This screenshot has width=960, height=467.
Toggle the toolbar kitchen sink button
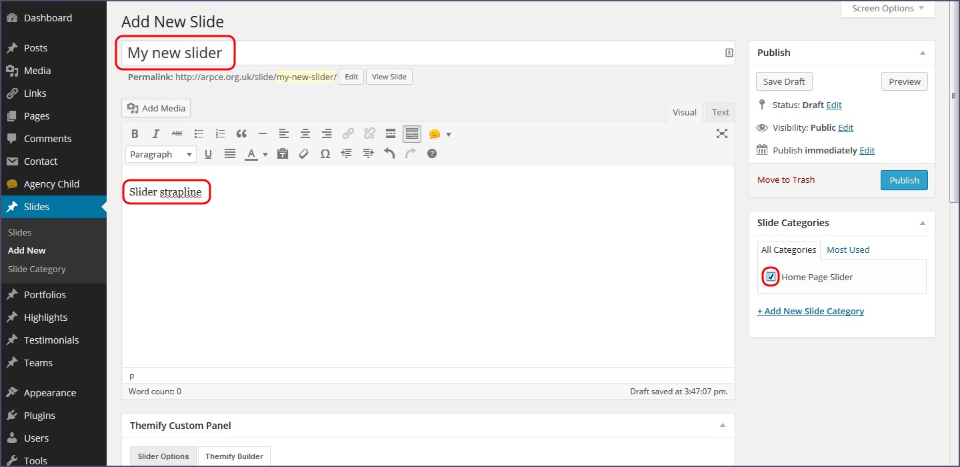point(412,134)
